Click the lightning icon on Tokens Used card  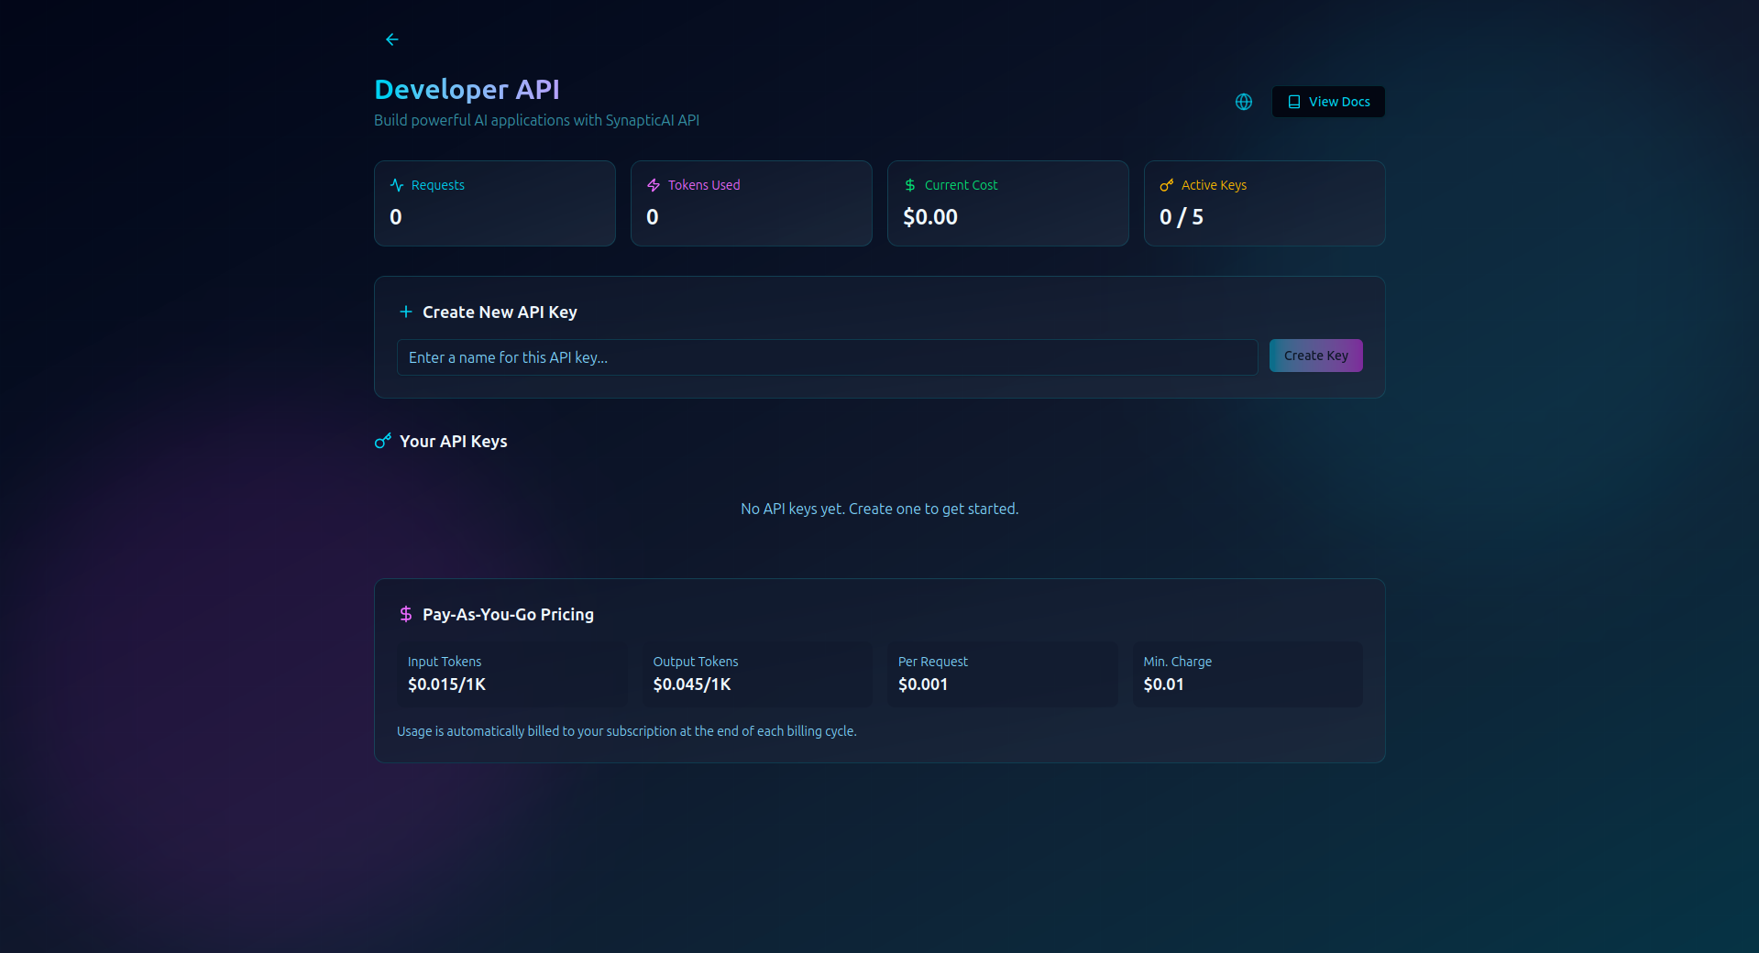(x=653, y=184)
